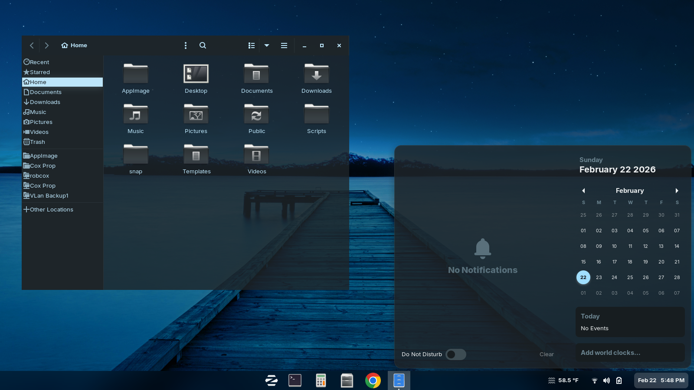This screenshot has width=694, height=390.
Task: Select Recent in the sidebar
Action: point(62,62)
